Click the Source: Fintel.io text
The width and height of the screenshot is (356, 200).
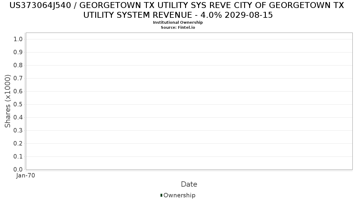point(178,27)
